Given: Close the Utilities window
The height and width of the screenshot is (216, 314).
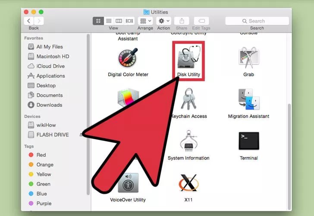Looking at the screenshot, I should (x=26, y=12).
